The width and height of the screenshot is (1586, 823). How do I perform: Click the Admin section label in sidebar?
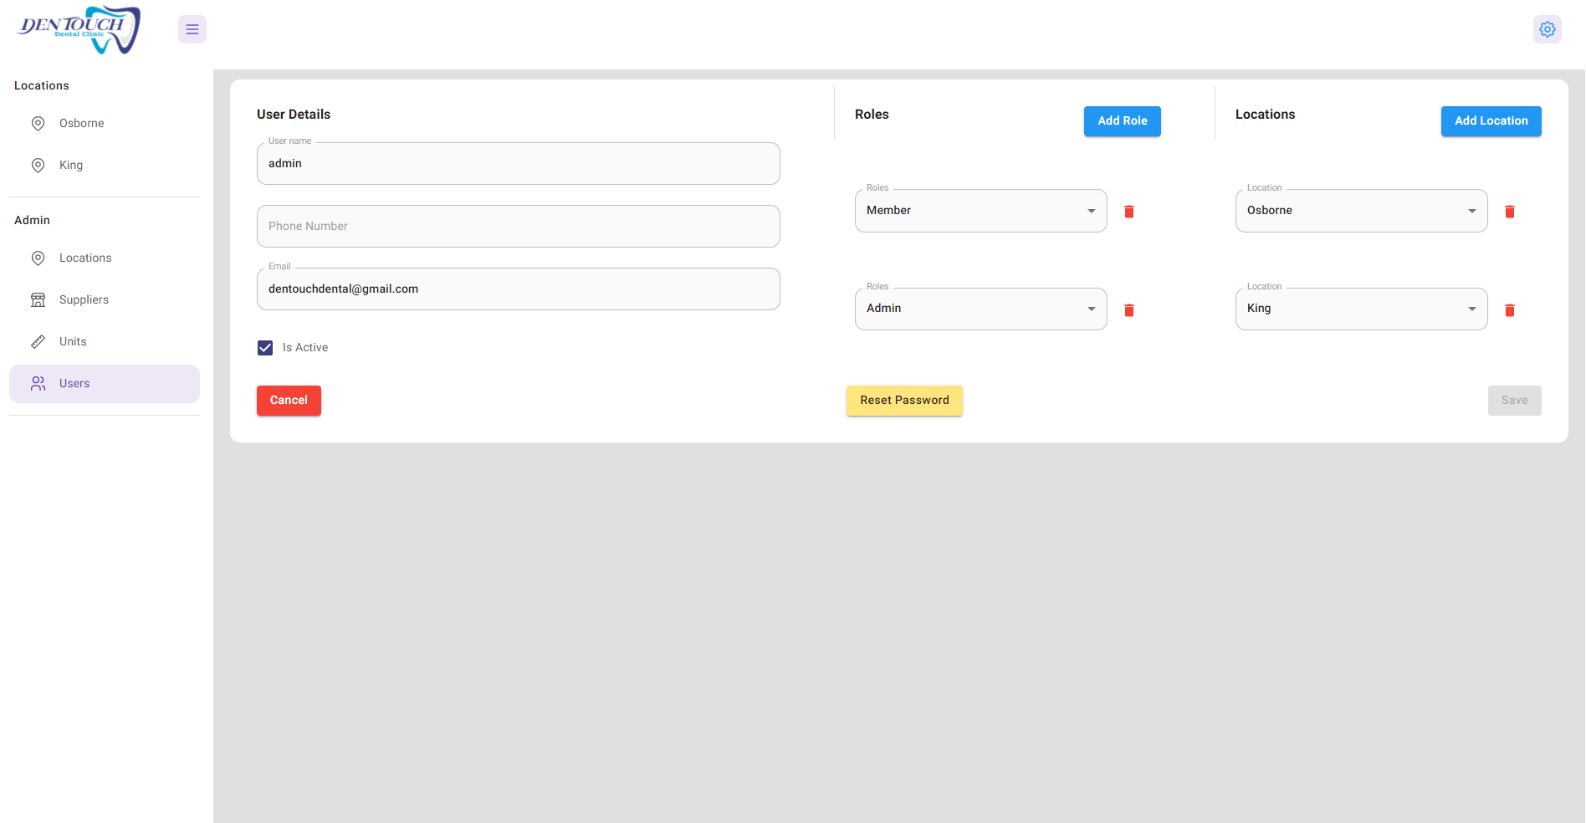[x=32, y=221]
